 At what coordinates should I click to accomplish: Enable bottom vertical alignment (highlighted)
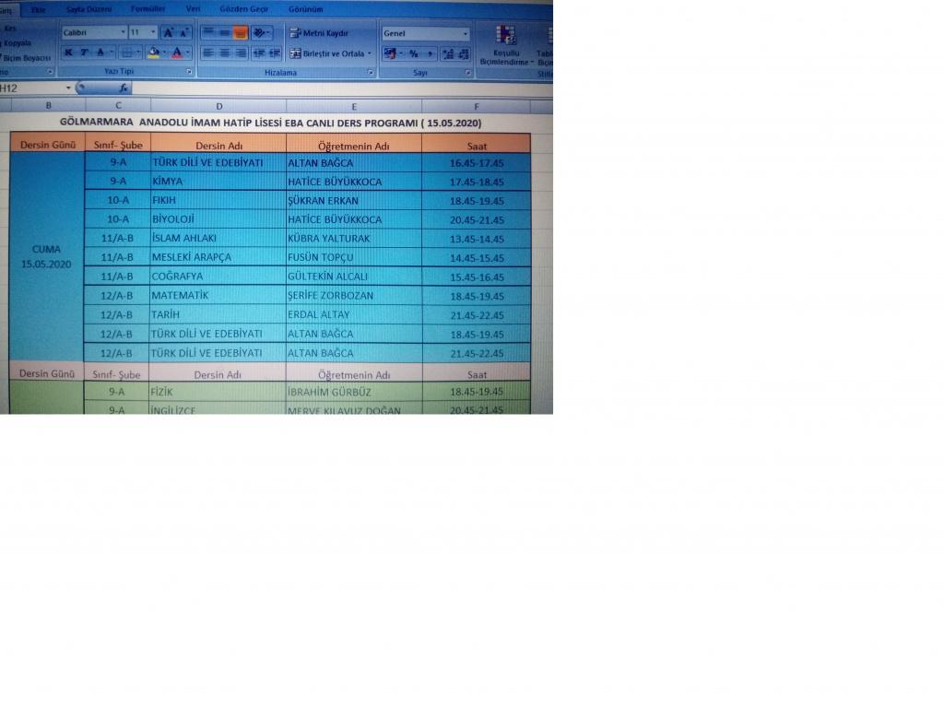point(241,32)
